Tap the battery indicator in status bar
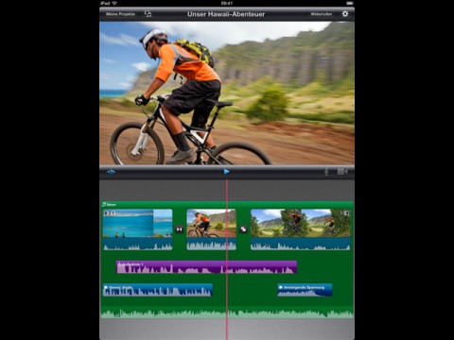The image size is (454, 340). pyautogui.click(x=350, y=3)
